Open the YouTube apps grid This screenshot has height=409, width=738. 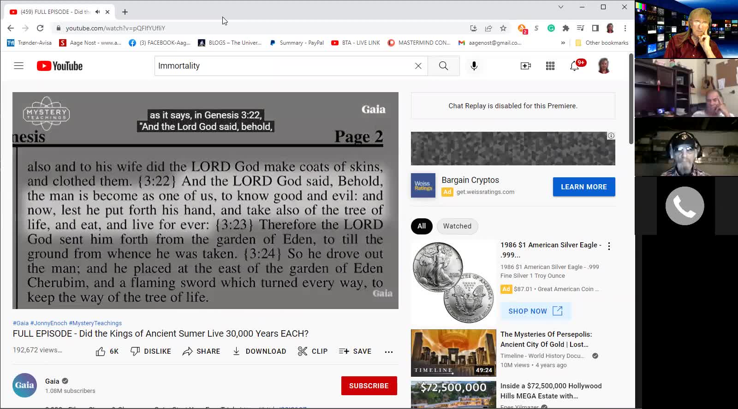[550, 66]
